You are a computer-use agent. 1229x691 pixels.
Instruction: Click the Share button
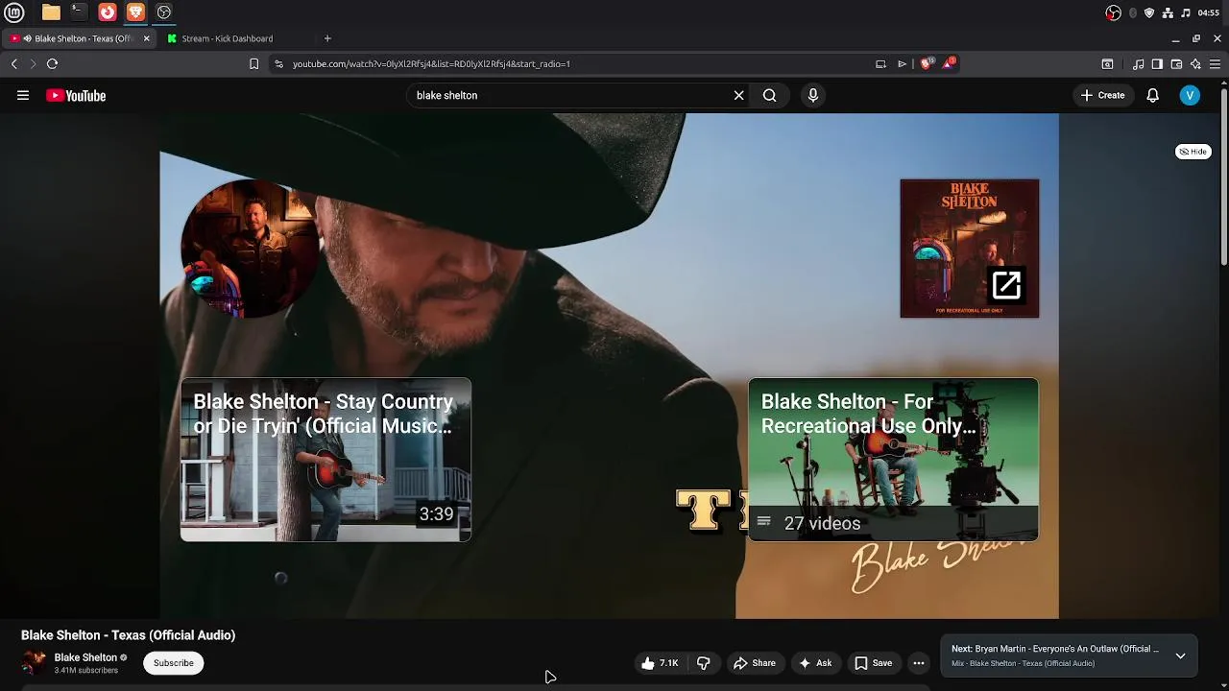(755, 663)
